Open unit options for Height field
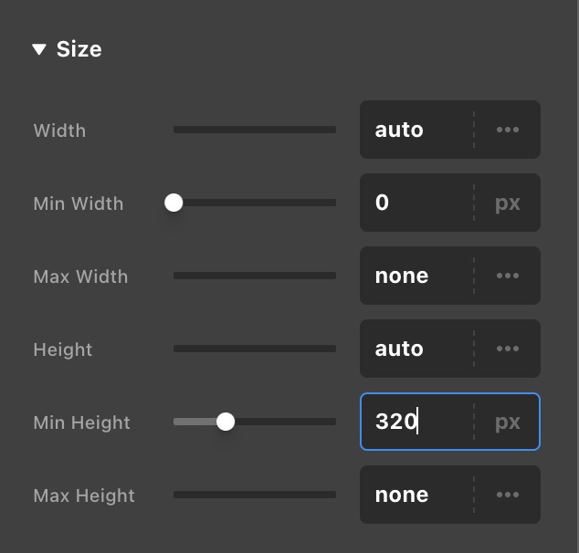This screenshot has width=579, height=553. coord(508,349)
